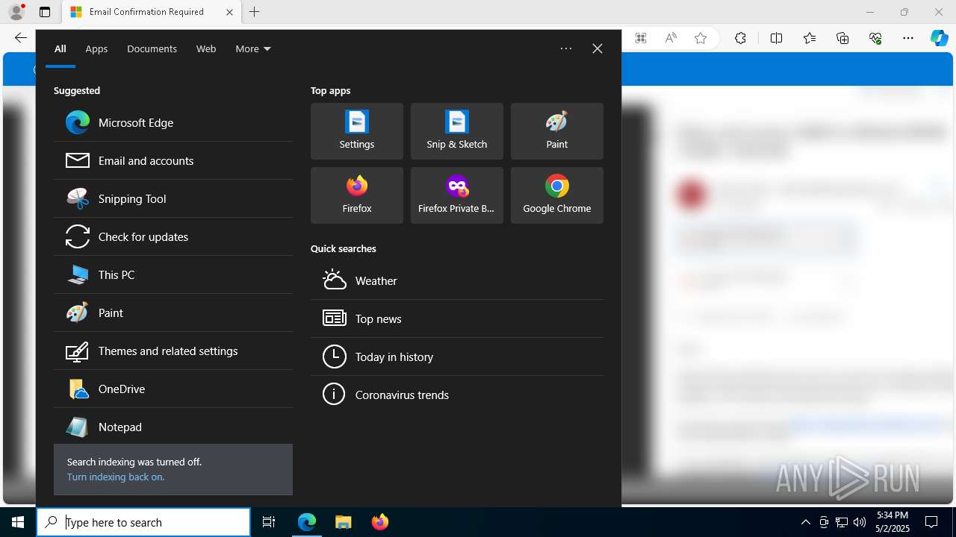This screenshot has height=537, width=956.
Task: Run the Weather quick search
Action: point(457,280)
